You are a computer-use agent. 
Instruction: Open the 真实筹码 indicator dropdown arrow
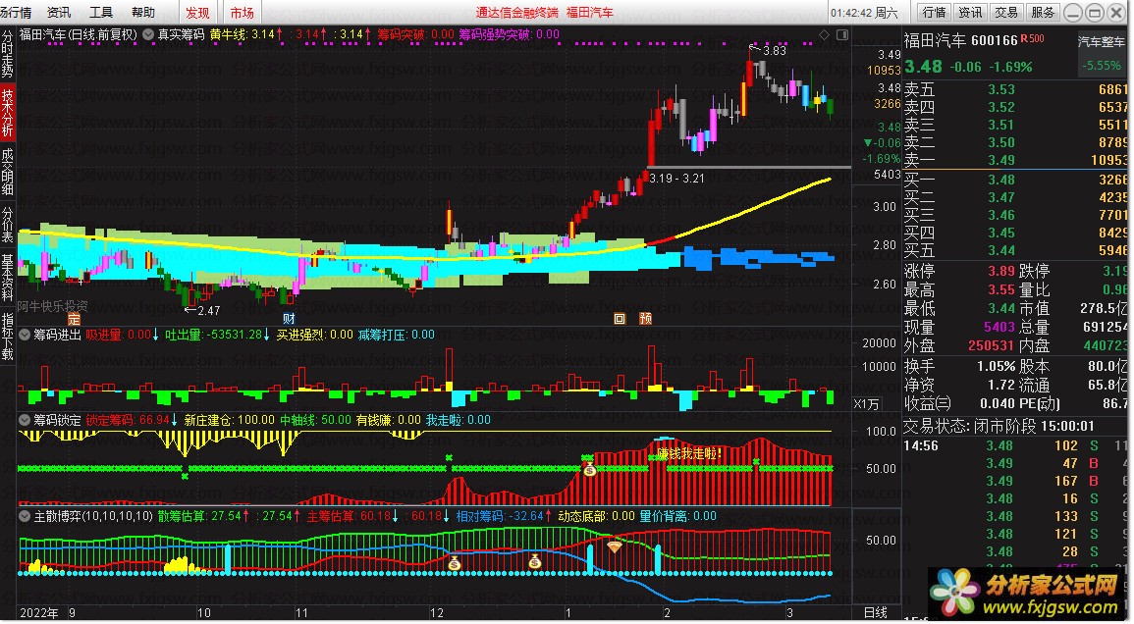pyautogui.click(x=148, y=34)
